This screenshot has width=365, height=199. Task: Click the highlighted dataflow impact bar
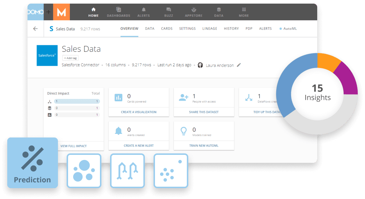[77, 101]
